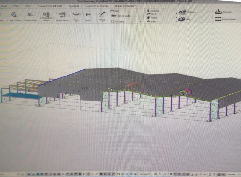The width and height of the screenshot is (241, 177).
Task: Select the Crossing rebar tool
Action: [218, 12]
